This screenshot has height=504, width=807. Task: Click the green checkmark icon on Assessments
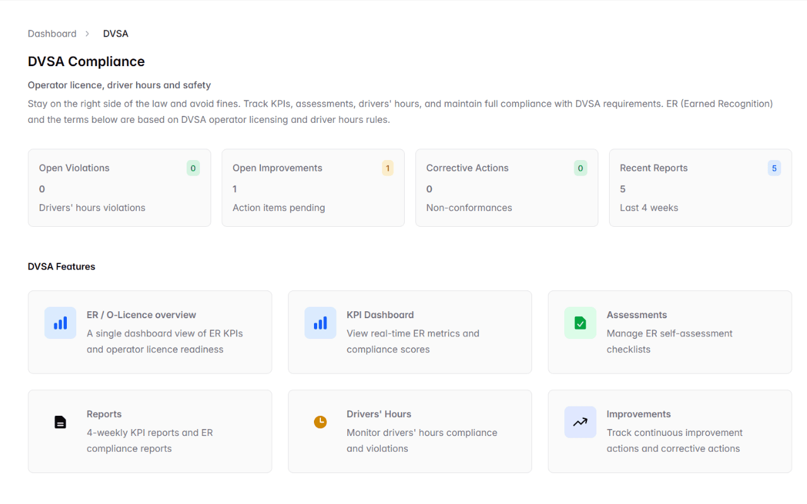(x=579, y=322)
